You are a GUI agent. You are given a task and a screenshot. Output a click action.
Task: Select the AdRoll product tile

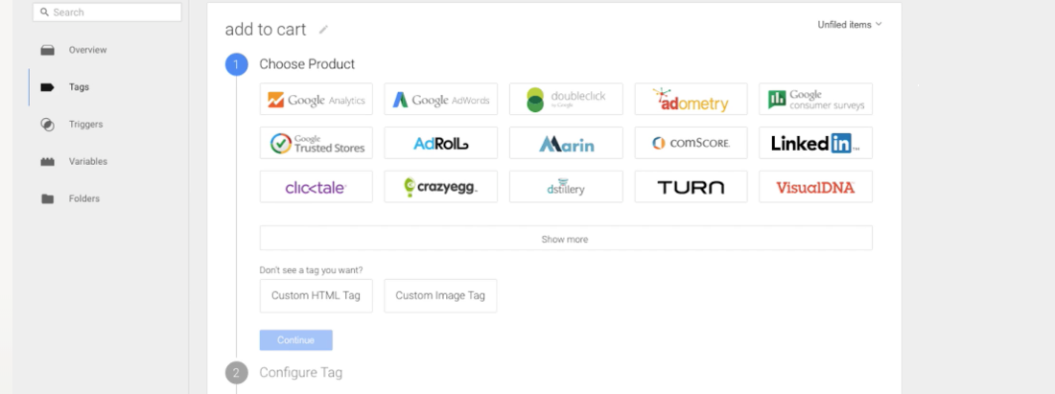(x=441, y=143)
